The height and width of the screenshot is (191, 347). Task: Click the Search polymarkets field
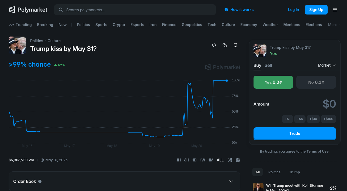point(135,10)
